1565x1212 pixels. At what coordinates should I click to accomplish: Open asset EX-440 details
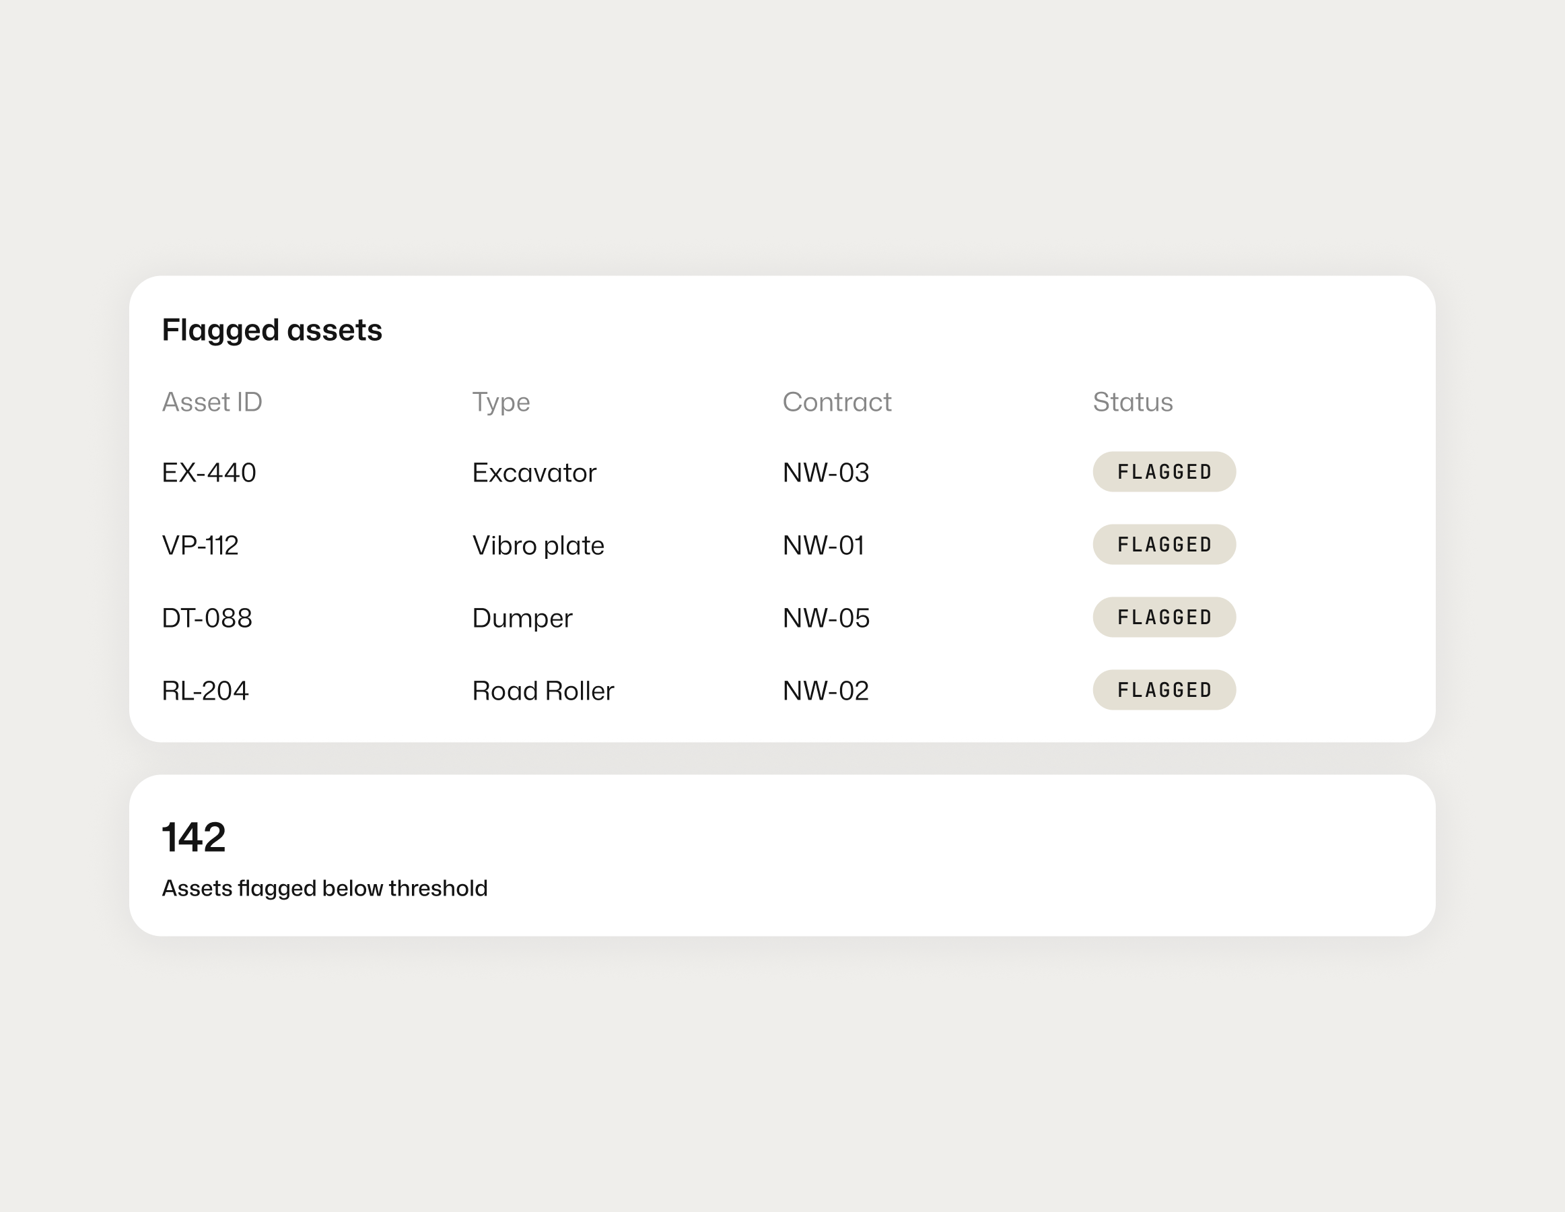209,471
